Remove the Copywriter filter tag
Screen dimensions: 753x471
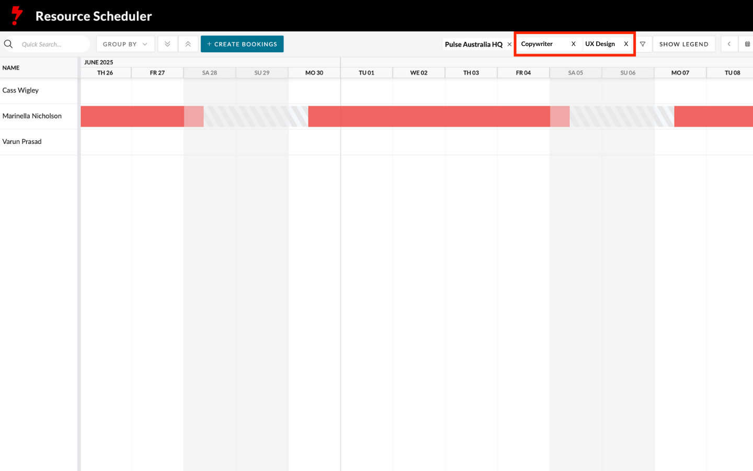tap(574, 44)
